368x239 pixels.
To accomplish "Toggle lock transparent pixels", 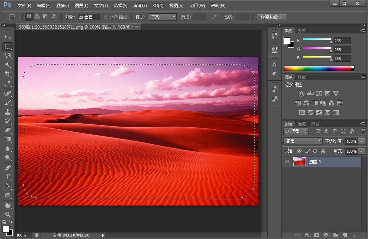I will pyautogui.click(x=300, y=151).
